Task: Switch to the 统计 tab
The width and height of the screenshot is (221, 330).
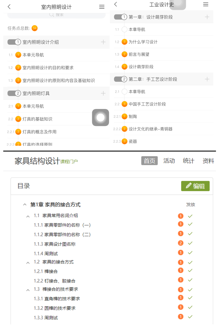Action: [188, 161]
